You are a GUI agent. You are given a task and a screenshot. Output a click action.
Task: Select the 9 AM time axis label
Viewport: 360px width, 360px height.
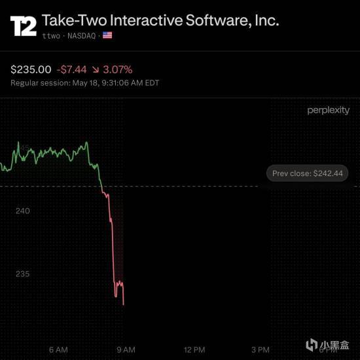point(126,350)
